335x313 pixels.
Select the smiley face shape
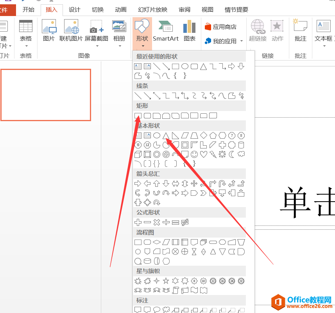[194, 154]
